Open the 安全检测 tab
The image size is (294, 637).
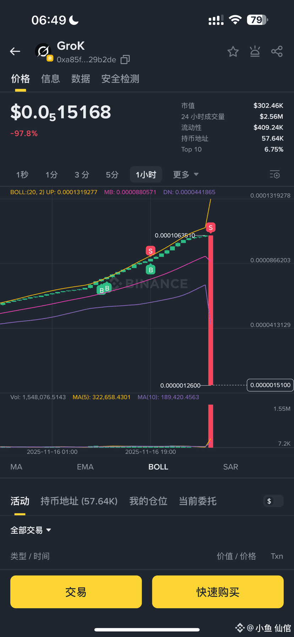(120, 79)
